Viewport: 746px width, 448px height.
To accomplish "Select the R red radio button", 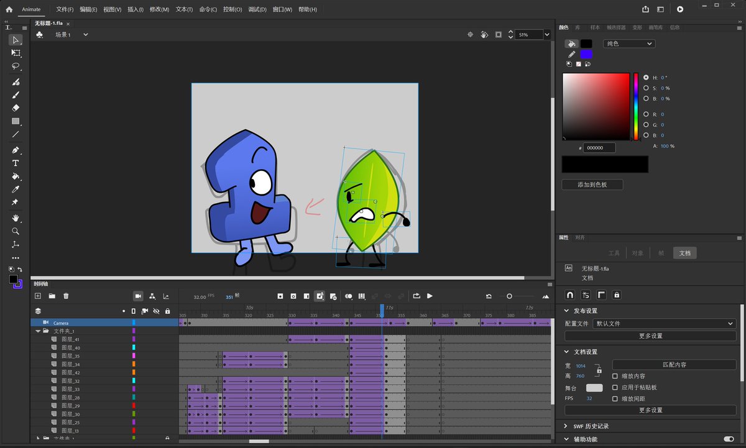I will (x=646, y=114).
